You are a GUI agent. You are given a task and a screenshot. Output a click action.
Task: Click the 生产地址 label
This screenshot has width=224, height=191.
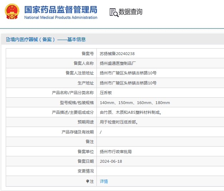click(x=86, y=83)
